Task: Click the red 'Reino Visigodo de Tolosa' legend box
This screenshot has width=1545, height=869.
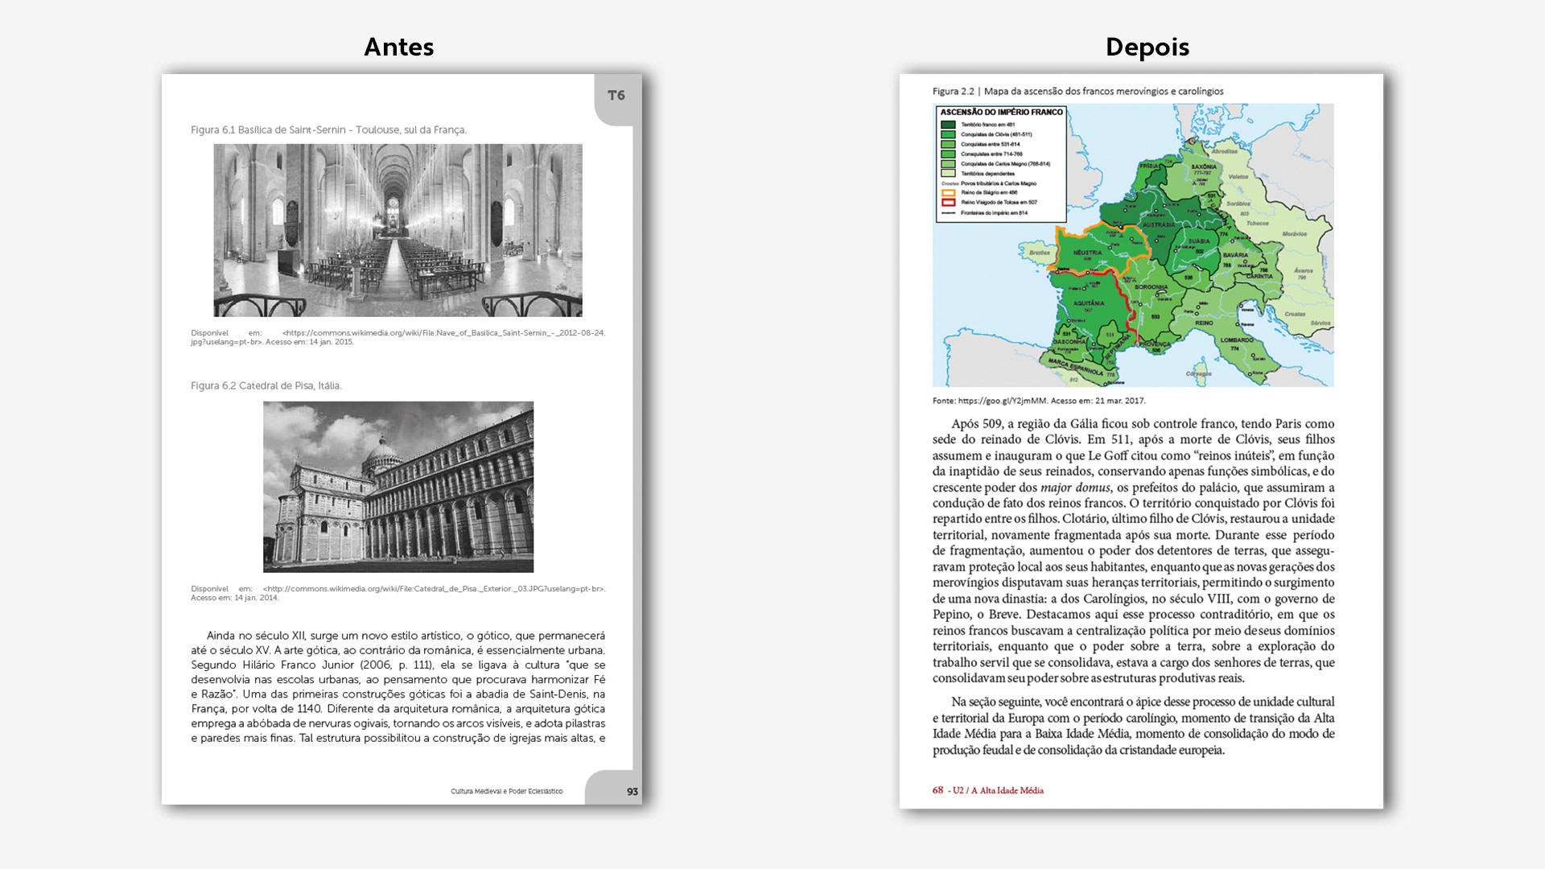Action: point(948,203)
